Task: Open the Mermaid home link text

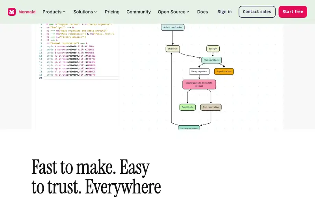Action: 27,12
